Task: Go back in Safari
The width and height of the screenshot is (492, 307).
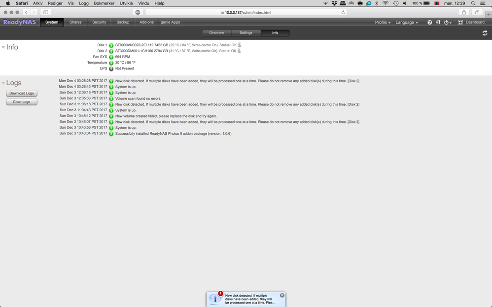Action: click(26, 12)
